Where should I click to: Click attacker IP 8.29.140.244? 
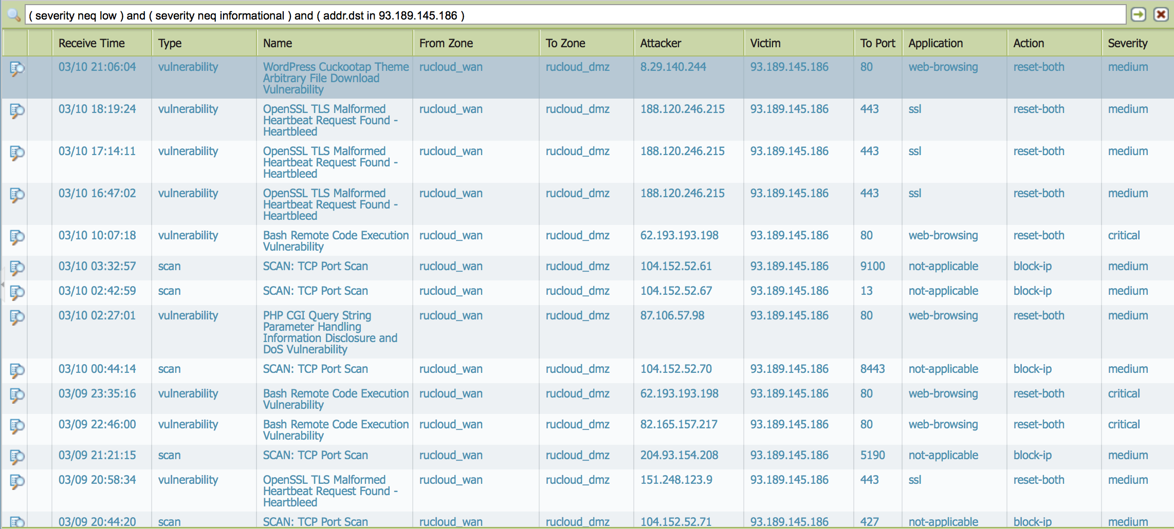coord(673,67)
